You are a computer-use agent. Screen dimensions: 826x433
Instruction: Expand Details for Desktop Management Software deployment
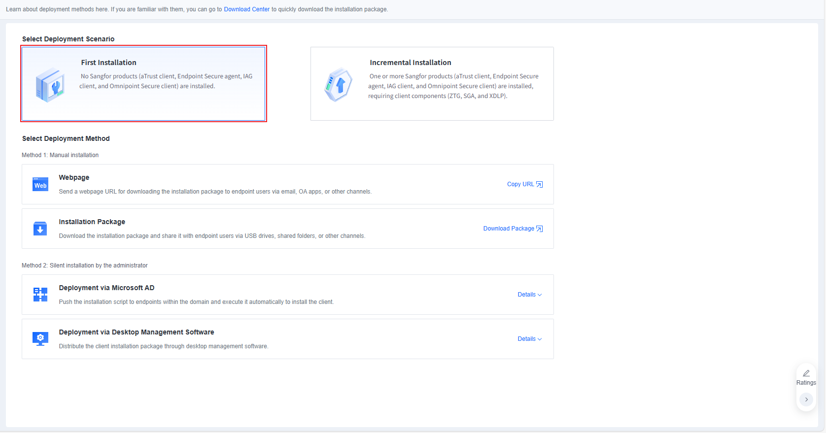coord(530,339)
